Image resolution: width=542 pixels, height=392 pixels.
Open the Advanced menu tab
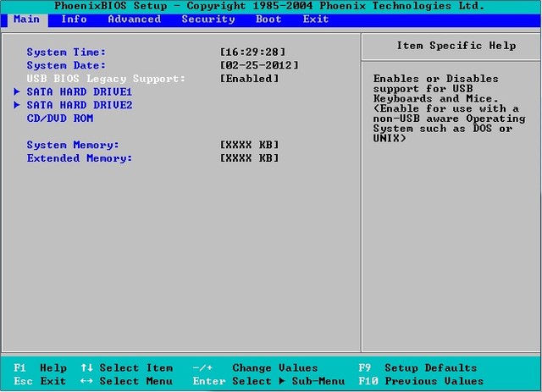(134, 19)
